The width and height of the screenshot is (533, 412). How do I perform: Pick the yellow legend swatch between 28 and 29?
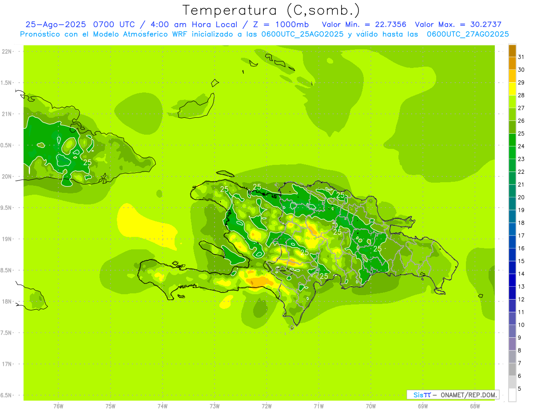512,89
